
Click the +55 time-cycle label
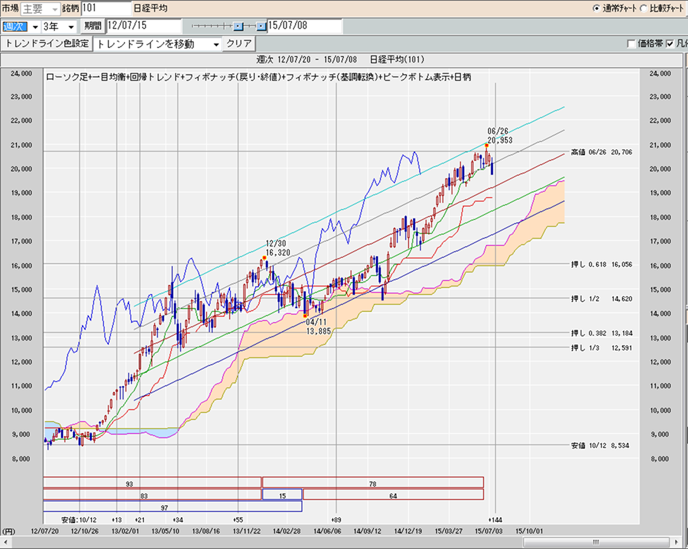(x=238, y=520)
